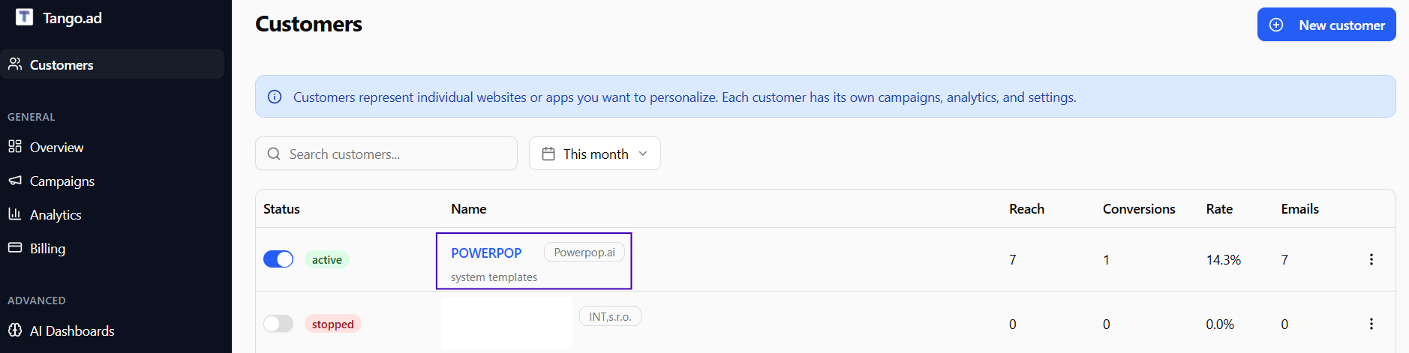Click the Search customers input field

(386, 154)
